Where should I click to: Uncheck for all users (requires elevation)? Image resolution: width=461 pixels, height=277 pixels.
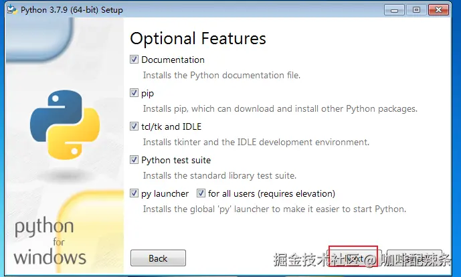tap(201, 193)
